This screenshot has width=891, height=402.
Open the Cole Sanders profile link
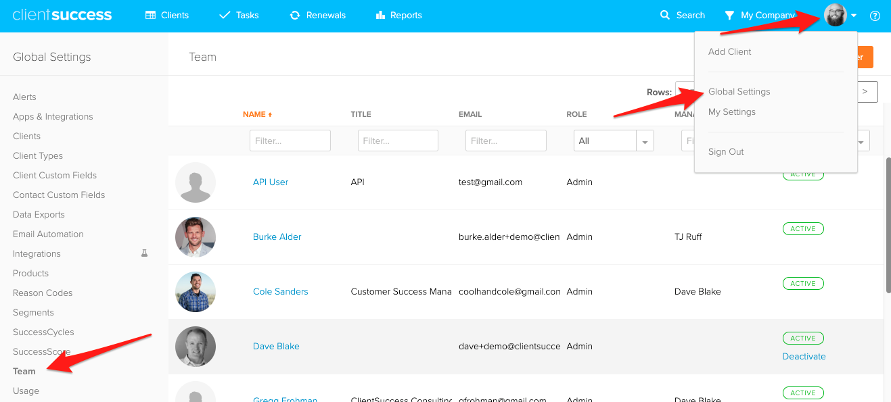coord(280,291)
